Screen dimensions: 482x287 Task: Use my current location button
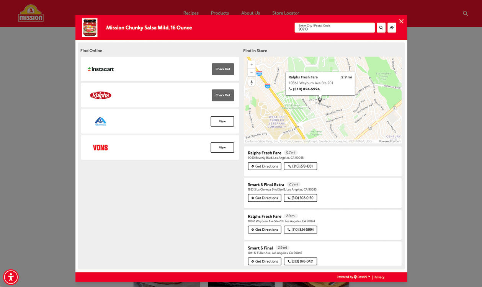point(392,28)
